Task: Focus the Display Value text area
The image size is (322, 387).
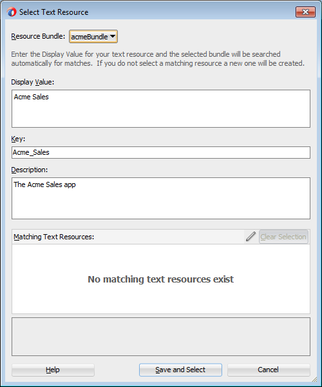Action: point(161,108)
